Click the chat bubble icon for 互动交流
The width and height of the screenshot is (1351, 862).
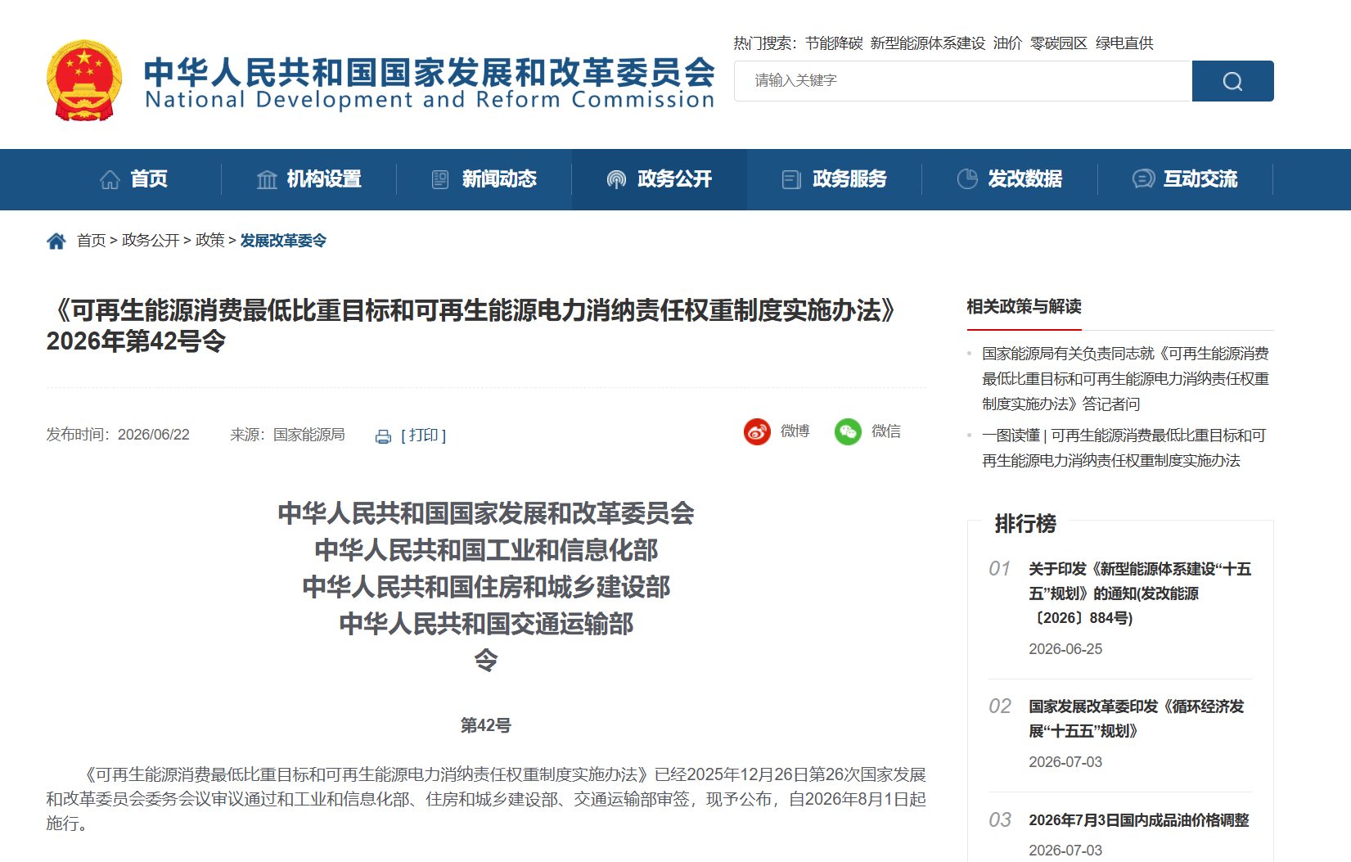[1143, 179]
